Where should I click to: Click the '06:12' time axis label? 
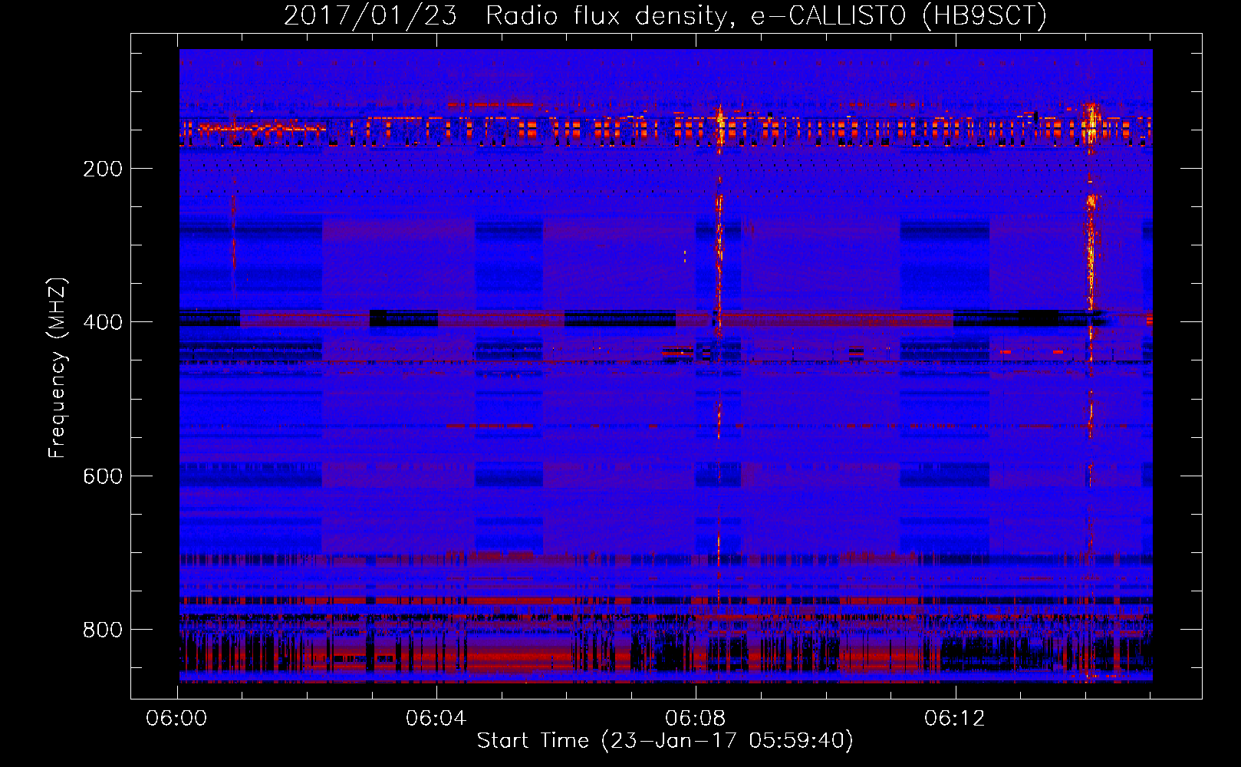point(955,719)
